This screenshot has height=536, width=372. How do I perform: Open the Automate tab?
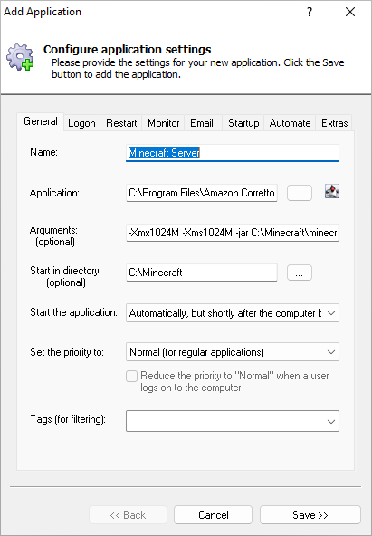290,123
